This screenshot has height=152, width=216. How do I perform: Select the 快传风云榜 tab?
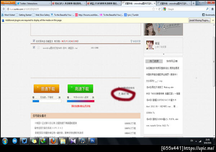172,61
